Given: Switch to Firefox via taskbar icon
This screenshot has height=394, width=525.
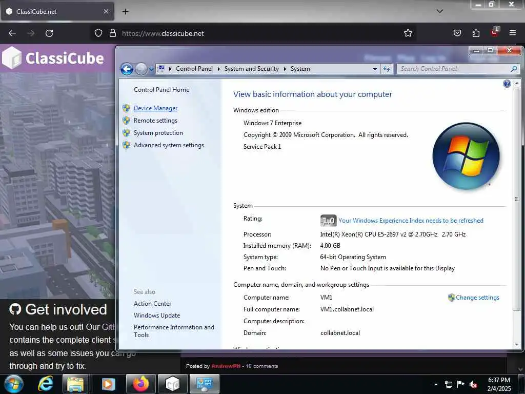Looking at the screenshot, I should pyautogui.click(x=141, y=384).
